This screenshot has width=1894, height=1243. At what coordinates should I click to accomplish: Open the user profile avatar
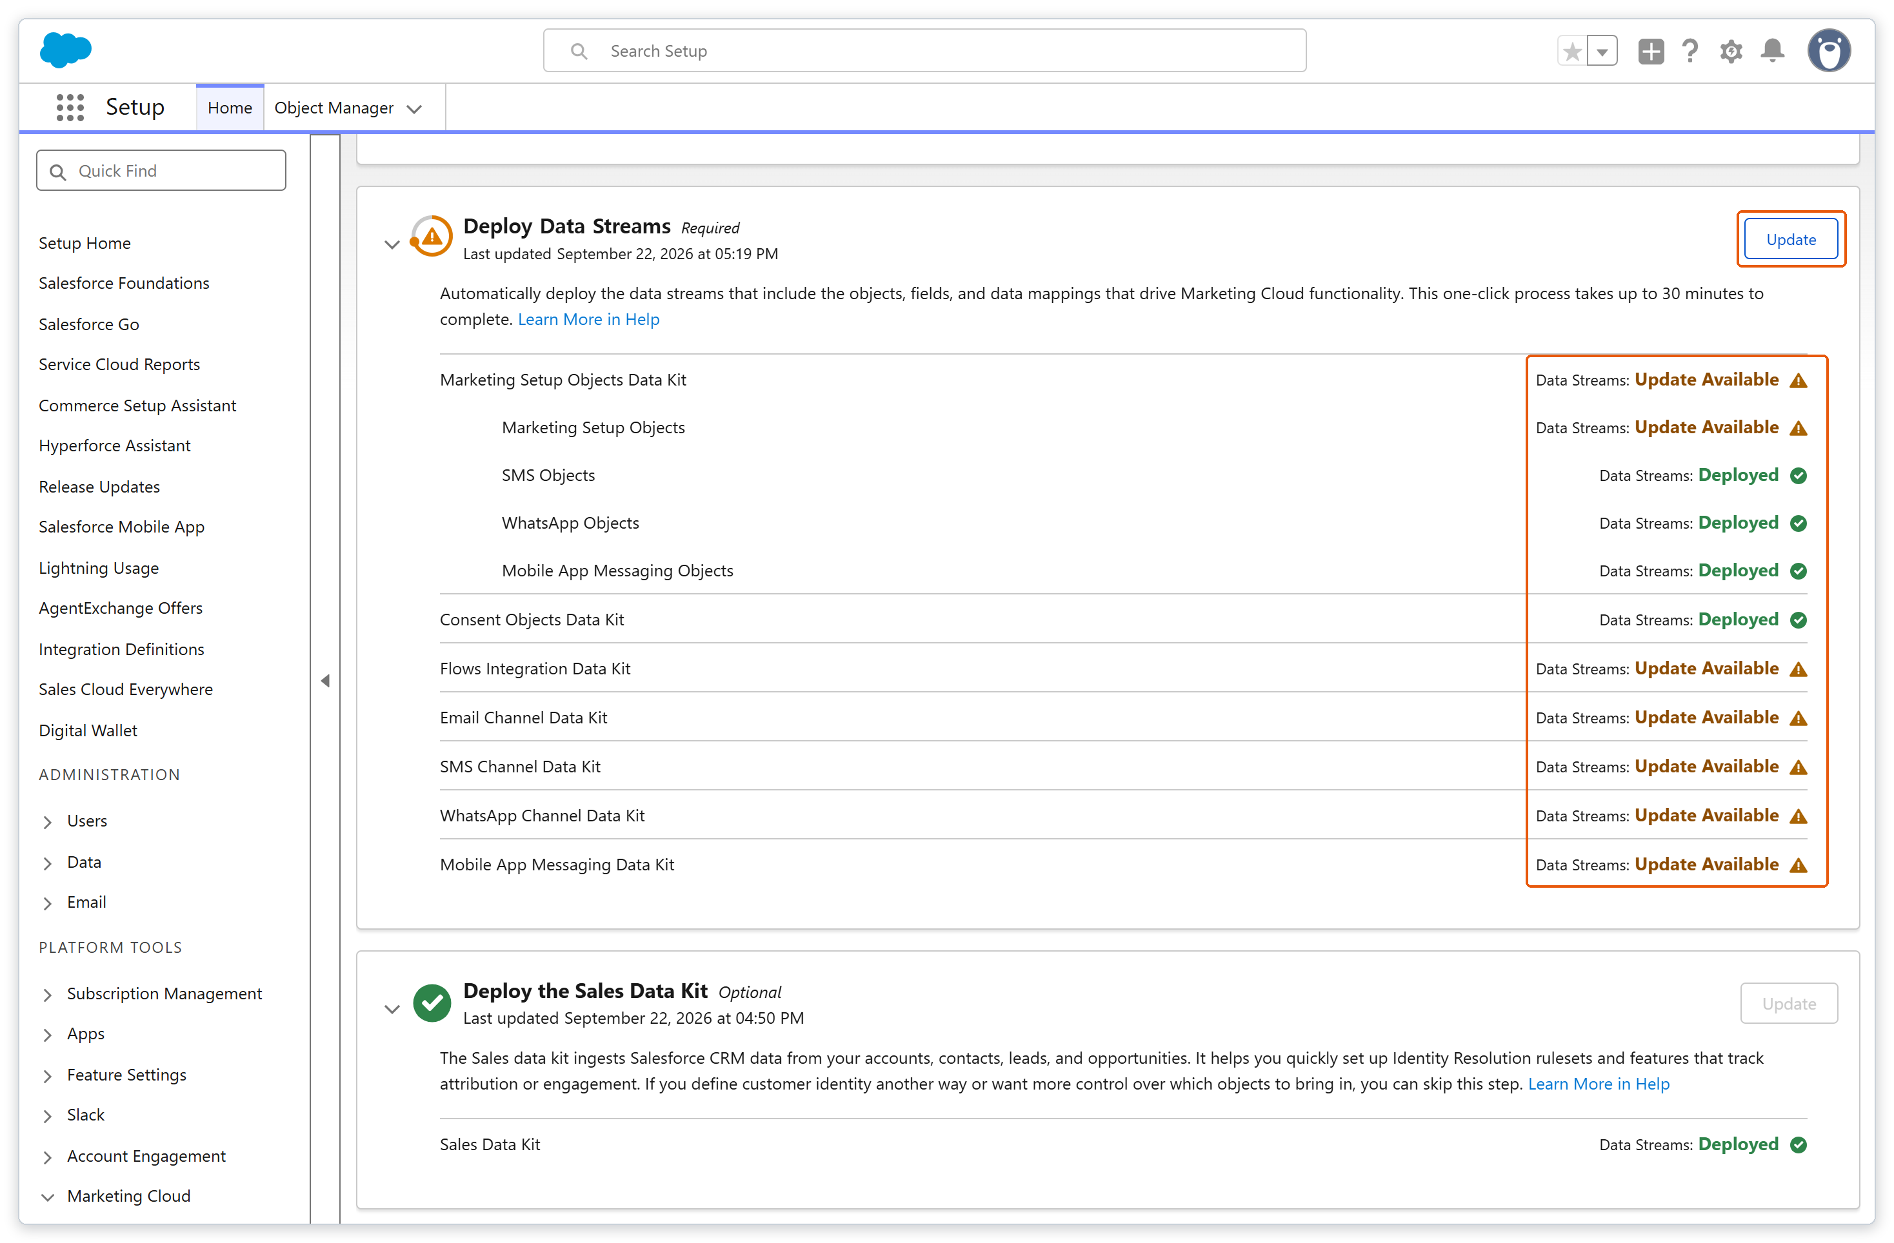(x=1828, y=51)
